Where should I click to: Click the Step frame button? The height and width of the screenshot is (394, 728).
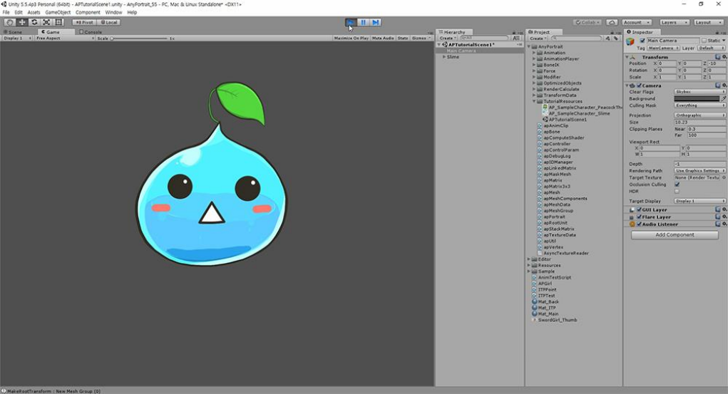coord(376,22)
